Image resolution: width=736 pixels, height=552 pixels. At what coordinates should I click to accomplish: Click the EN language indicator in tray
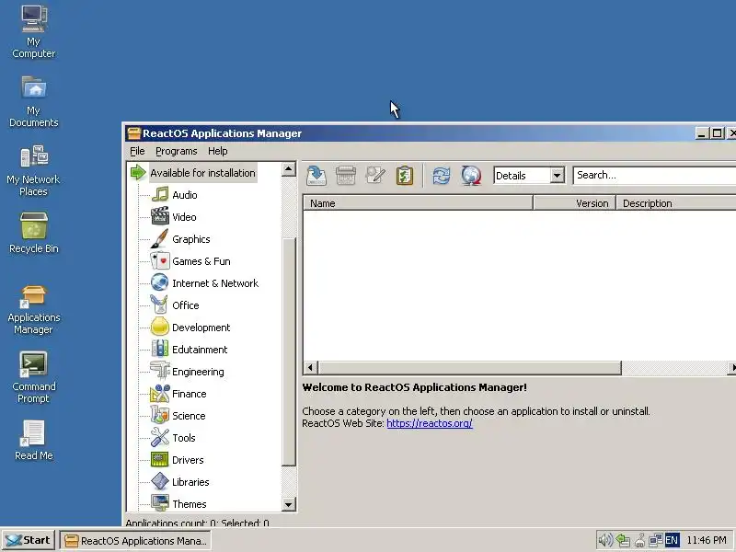coord(672,540)
